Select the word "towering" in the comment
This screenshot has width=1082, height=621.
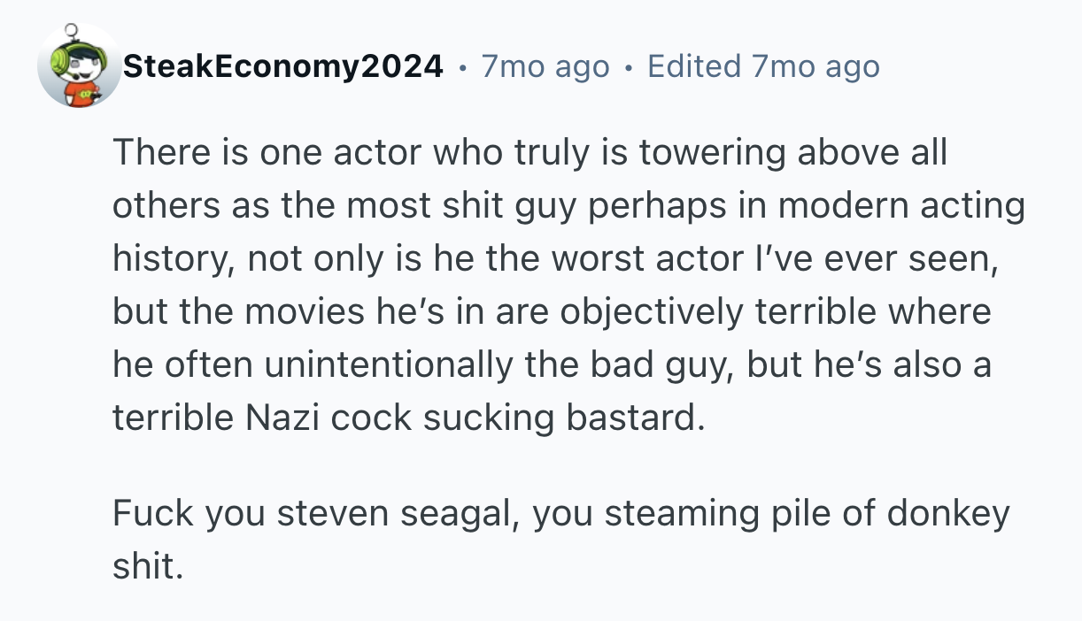point(714,154)
